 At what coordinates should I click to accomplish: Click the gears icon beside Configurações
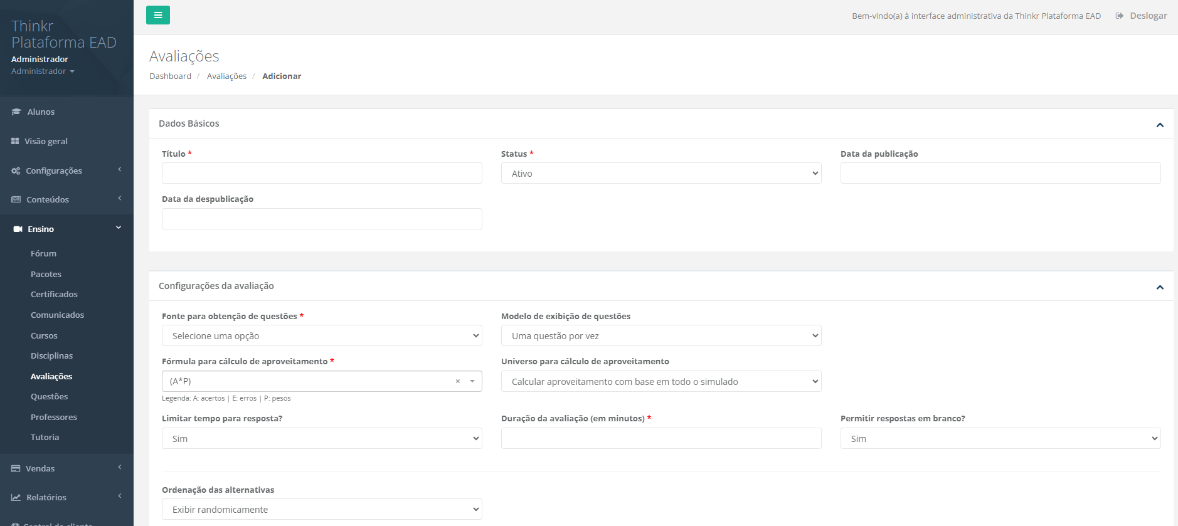(x=16, y=171)
